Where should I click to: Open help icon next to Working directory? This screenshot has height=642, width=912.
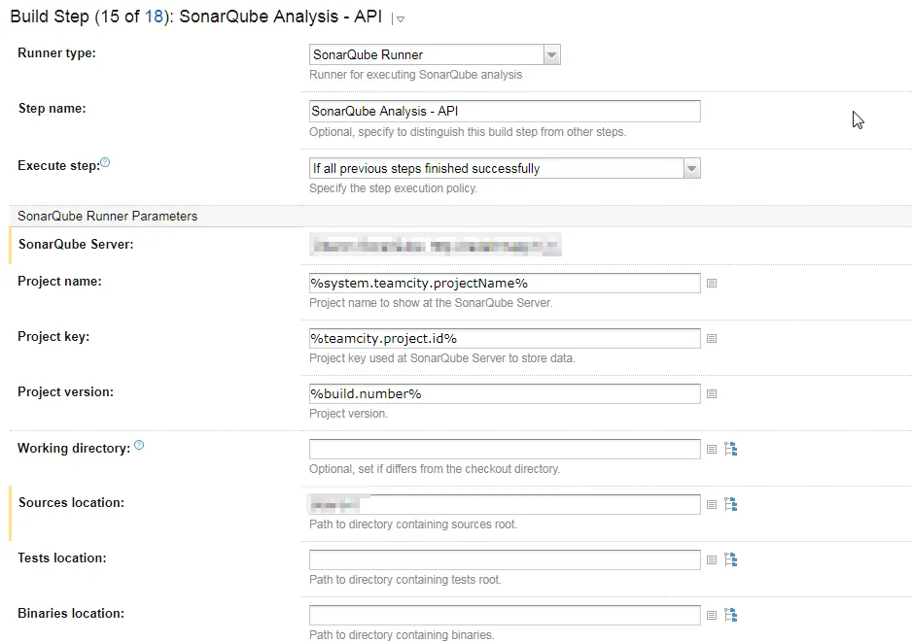point(139,445)
